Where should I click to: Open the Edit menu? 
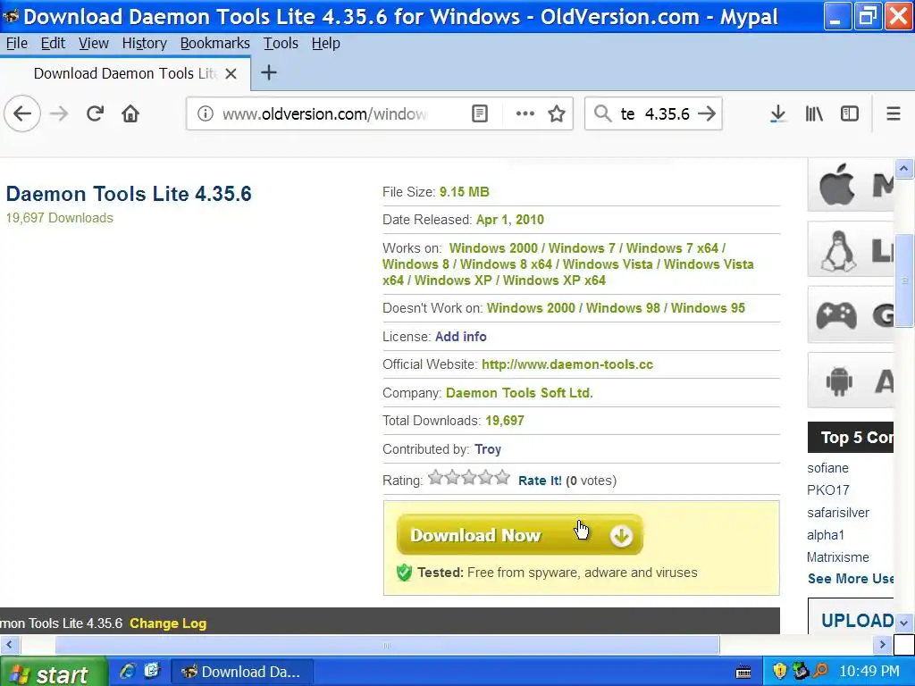click(53, 43)
